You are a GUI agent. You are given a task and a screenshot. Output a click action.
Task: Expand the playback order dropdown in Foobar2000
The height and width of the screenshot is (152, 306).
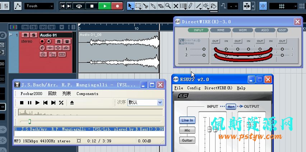point(160,103)
